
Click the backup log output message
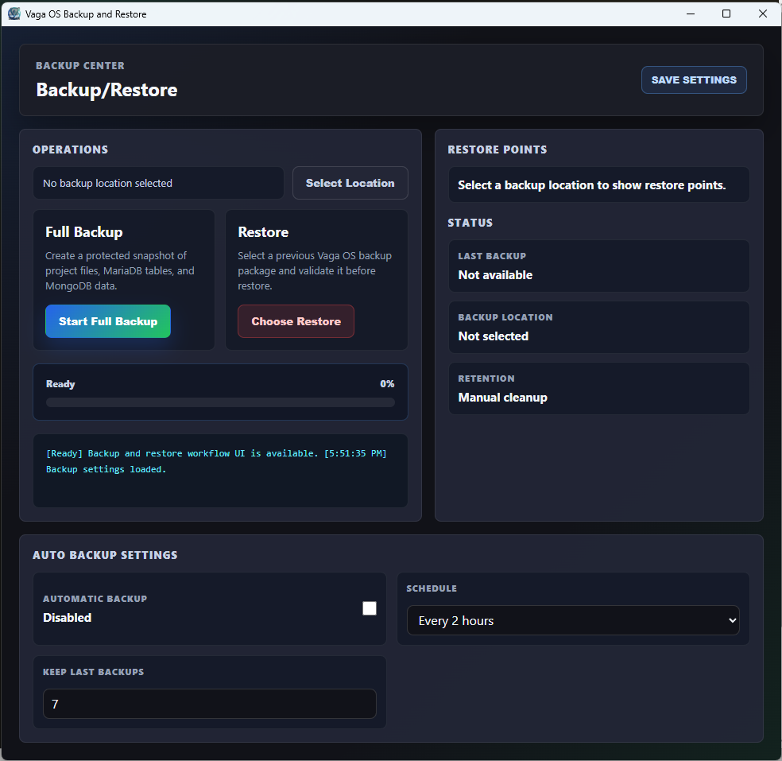click(216, 461)
